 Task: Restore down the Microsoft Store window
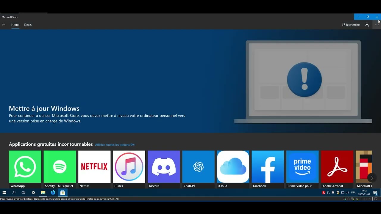click(x=368, y=17)
